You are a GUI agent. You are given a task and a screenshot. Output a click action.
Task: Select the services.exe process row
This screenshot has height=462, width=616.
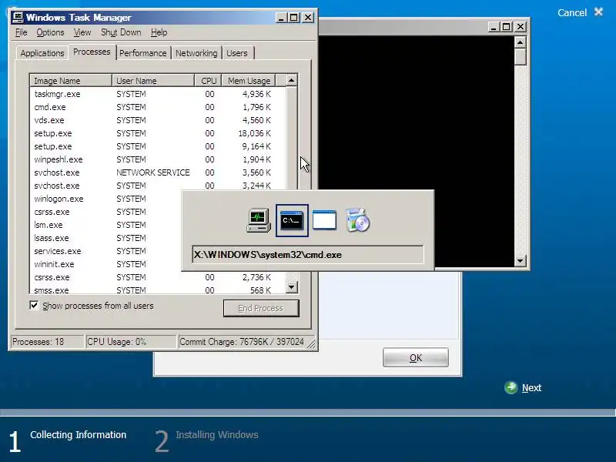(x=105, y=251)
